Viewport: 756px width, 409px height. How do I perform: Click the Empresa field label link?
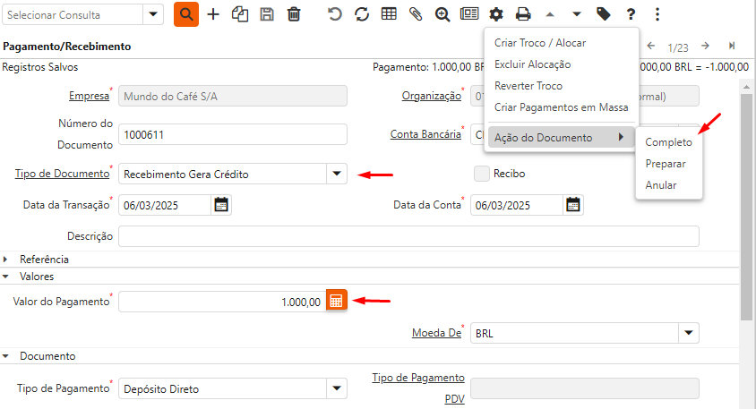coord(88,96)
